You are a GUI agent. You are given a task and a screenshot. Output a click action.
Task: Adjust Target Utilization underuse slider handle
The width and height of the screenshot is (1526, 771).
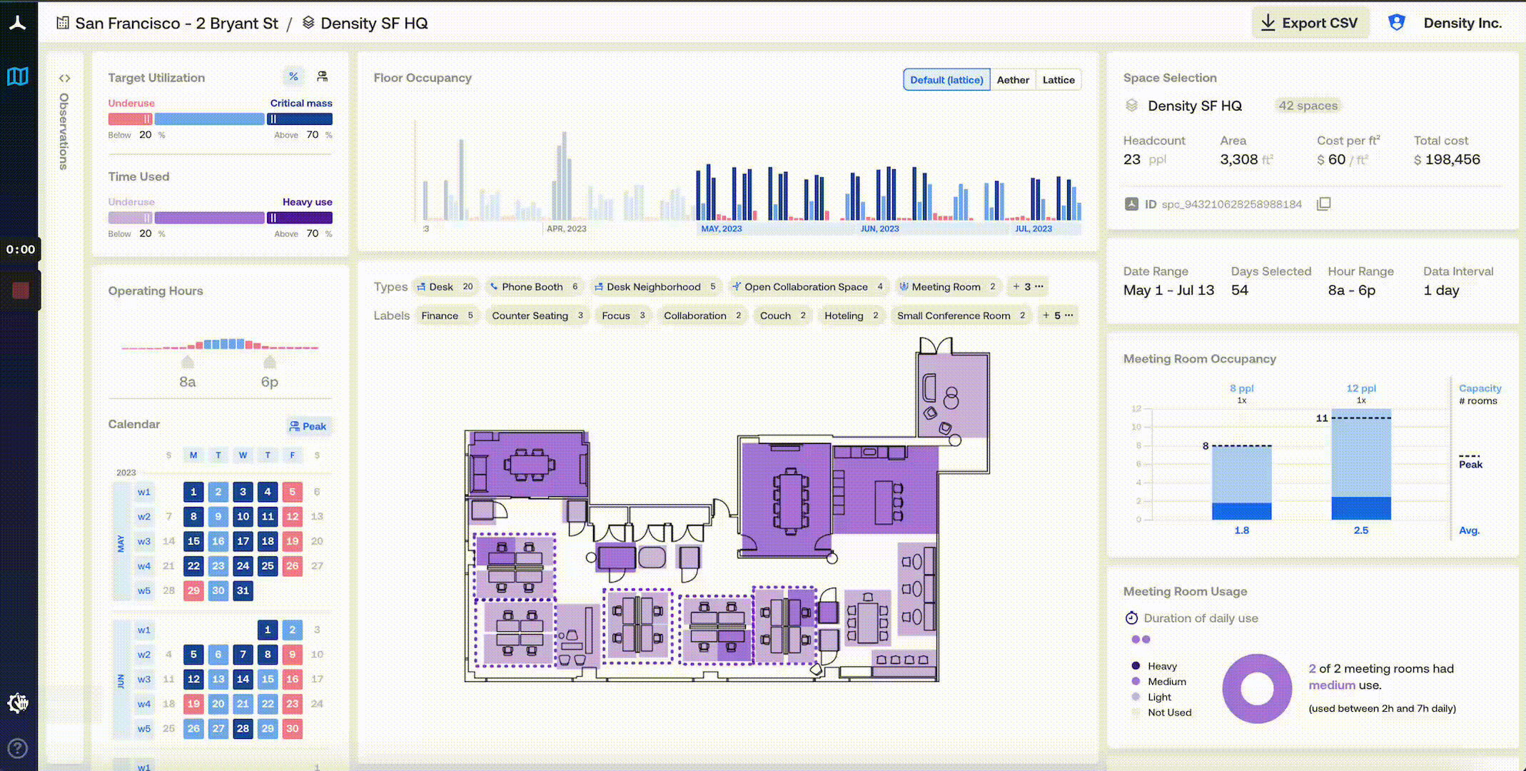coord(147,119)
